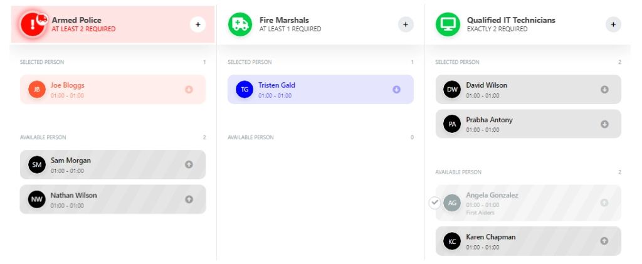Add a person to Armed Police

197,24
